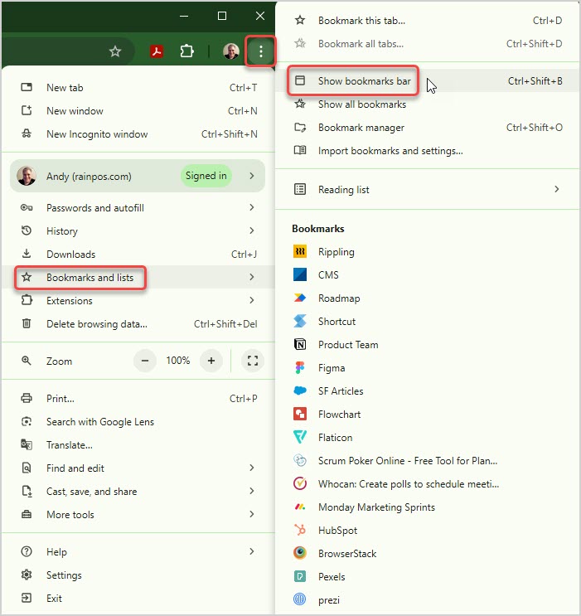Select Show all bookmarks
Viewport: 581px width, 616px height.
click(x=428, y=104)
